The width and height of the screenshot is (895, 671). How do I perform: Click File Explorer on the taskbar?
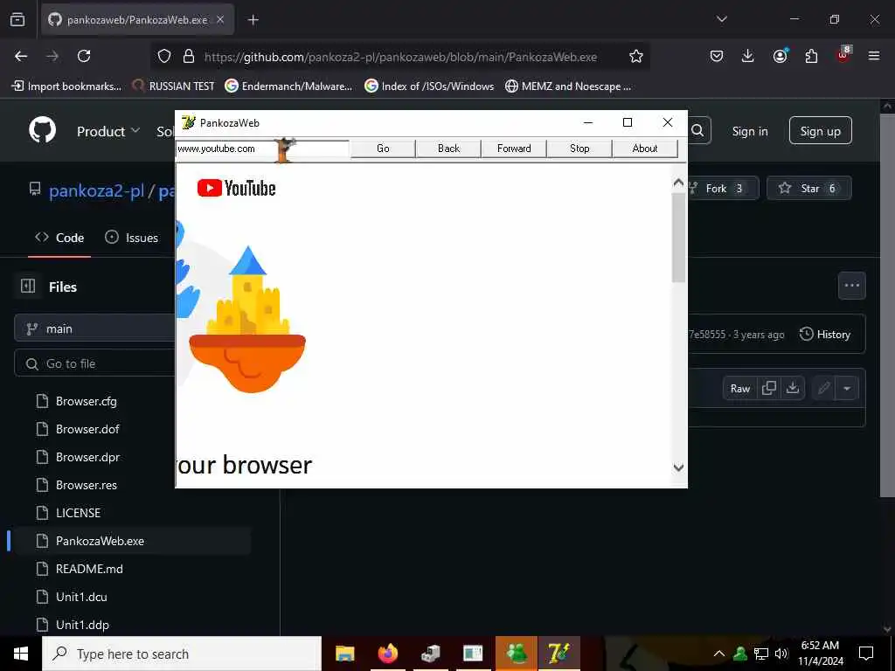tap(344, 654)
